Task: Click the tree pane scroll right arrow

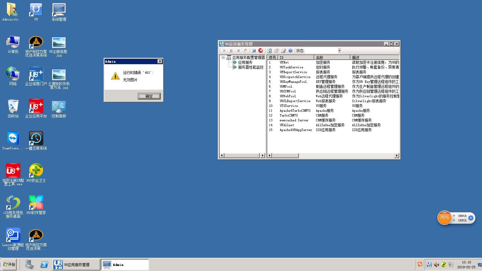Action: [262, 156]
